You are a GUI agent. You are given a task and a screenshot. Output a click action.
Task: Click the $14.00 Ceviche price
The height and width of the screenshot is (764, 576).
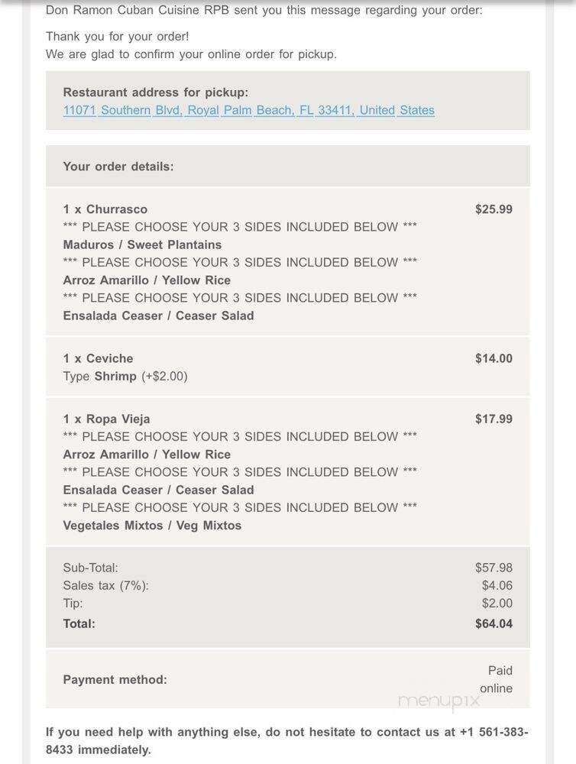click(x=493, y=358)
